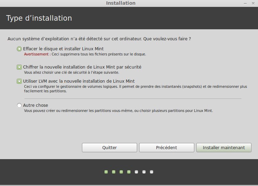Viewport: 258px width, 186px height.
Task: Click the red "Avertissement" warning text
Action: pyautogui.click(x=37, y=54)
